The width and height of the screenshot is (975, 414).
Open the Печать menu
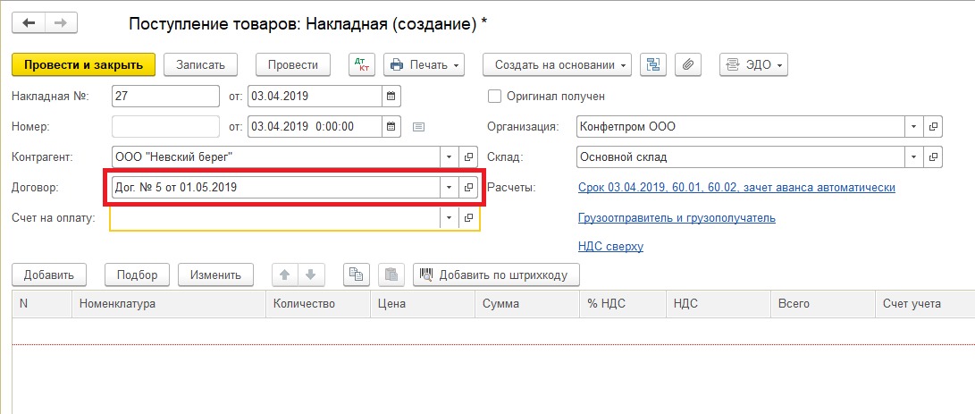[424, 65]
